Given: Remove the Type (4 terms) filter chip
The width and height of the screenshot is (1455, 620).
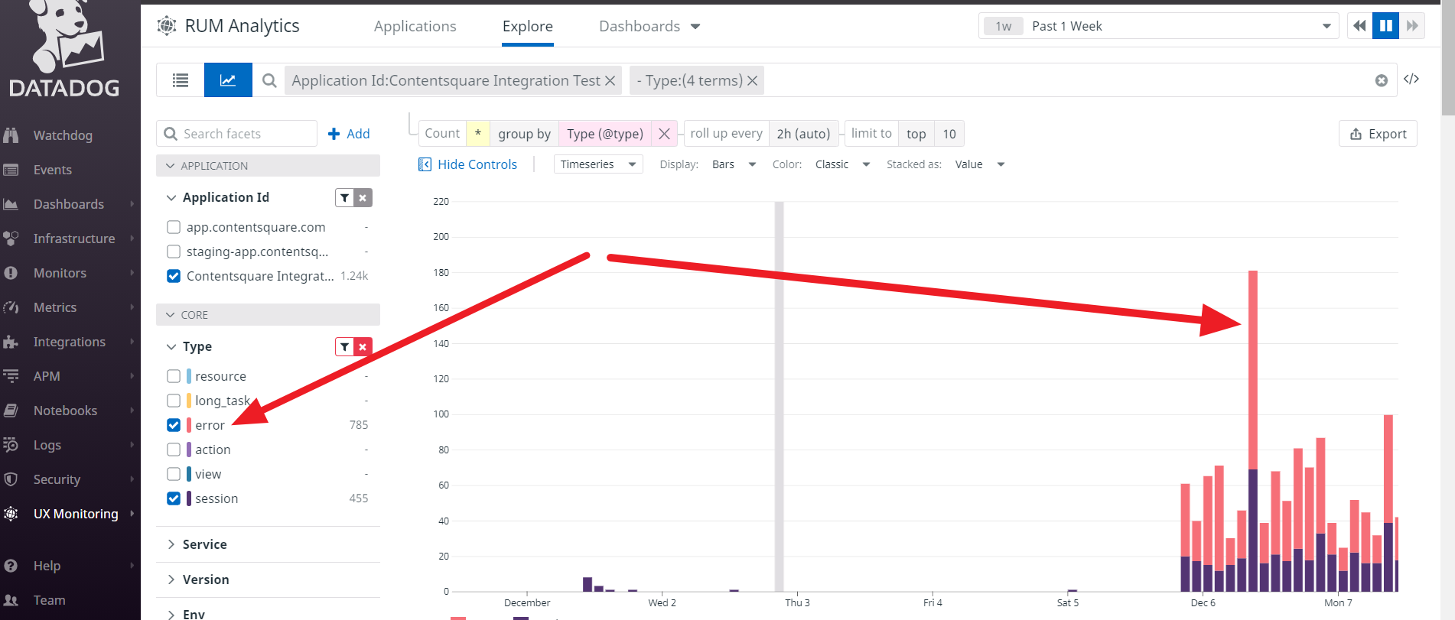Looking at the screenshot, I should [753, 80].
